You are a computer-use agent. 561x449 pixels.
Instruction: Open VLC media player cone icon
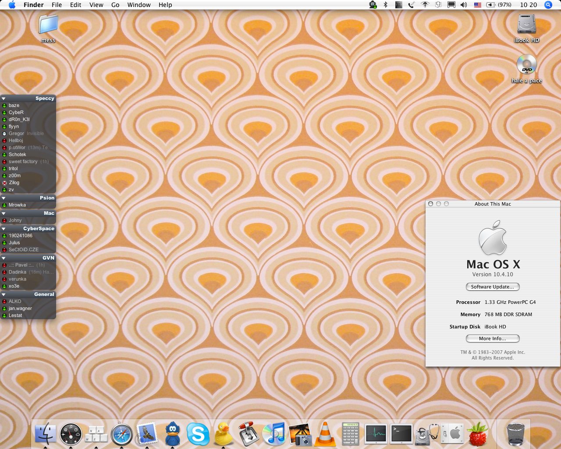pos(325,434)
